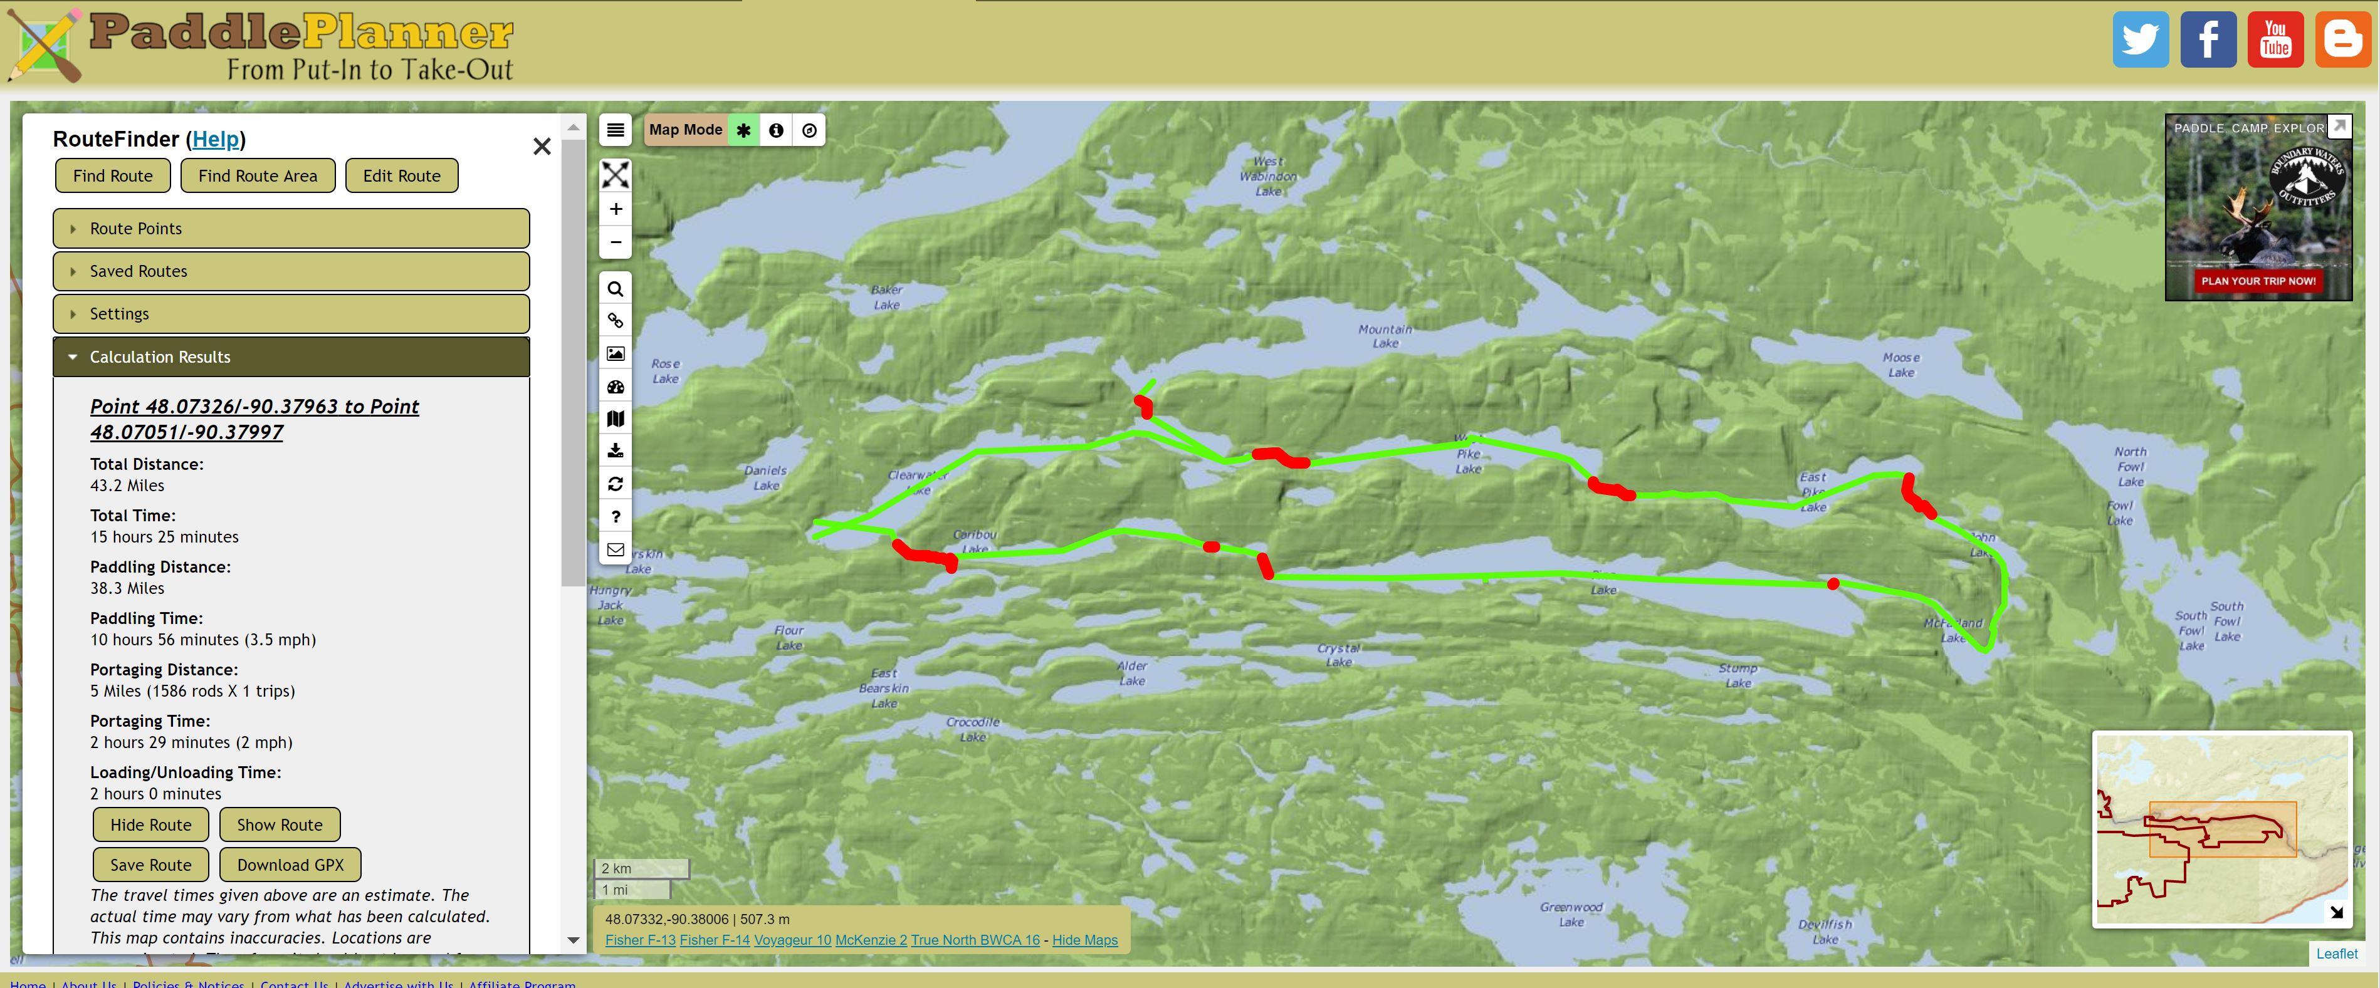Select the asterisk map mode
The height and width of the screenshot is (988, 2380).
pyautogui.click(x=744, y=130)
